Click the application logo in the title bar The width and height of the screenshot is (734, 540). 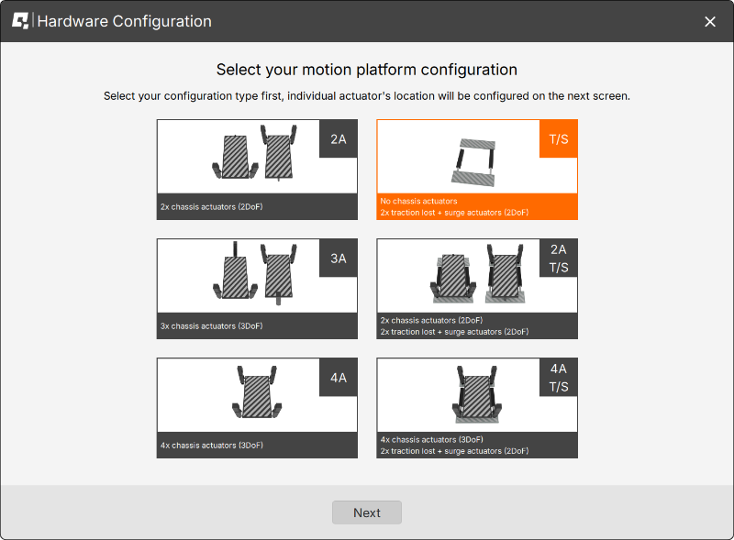[19, 20]
